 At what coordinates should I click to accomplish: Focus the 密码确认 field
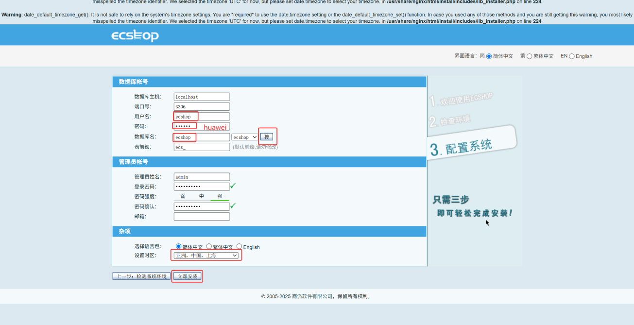(x=202, y=206)
